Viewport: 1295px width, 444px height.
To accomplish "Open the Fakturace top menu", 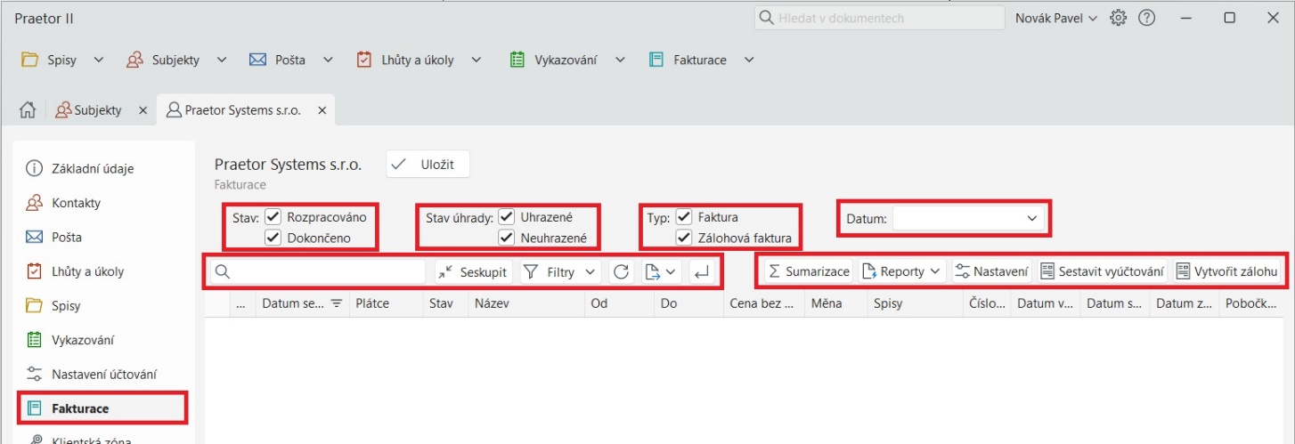I will [701, 60].
